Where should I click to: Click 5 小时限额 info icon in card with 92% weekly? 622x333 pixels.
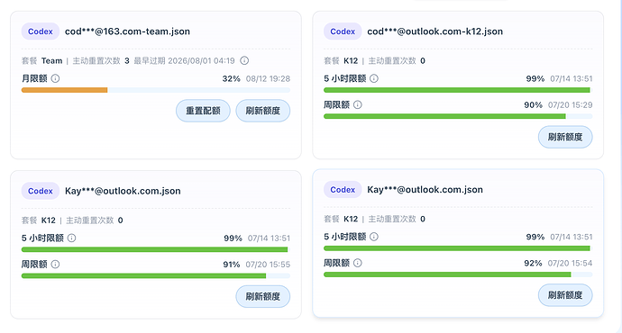[374, 237]
